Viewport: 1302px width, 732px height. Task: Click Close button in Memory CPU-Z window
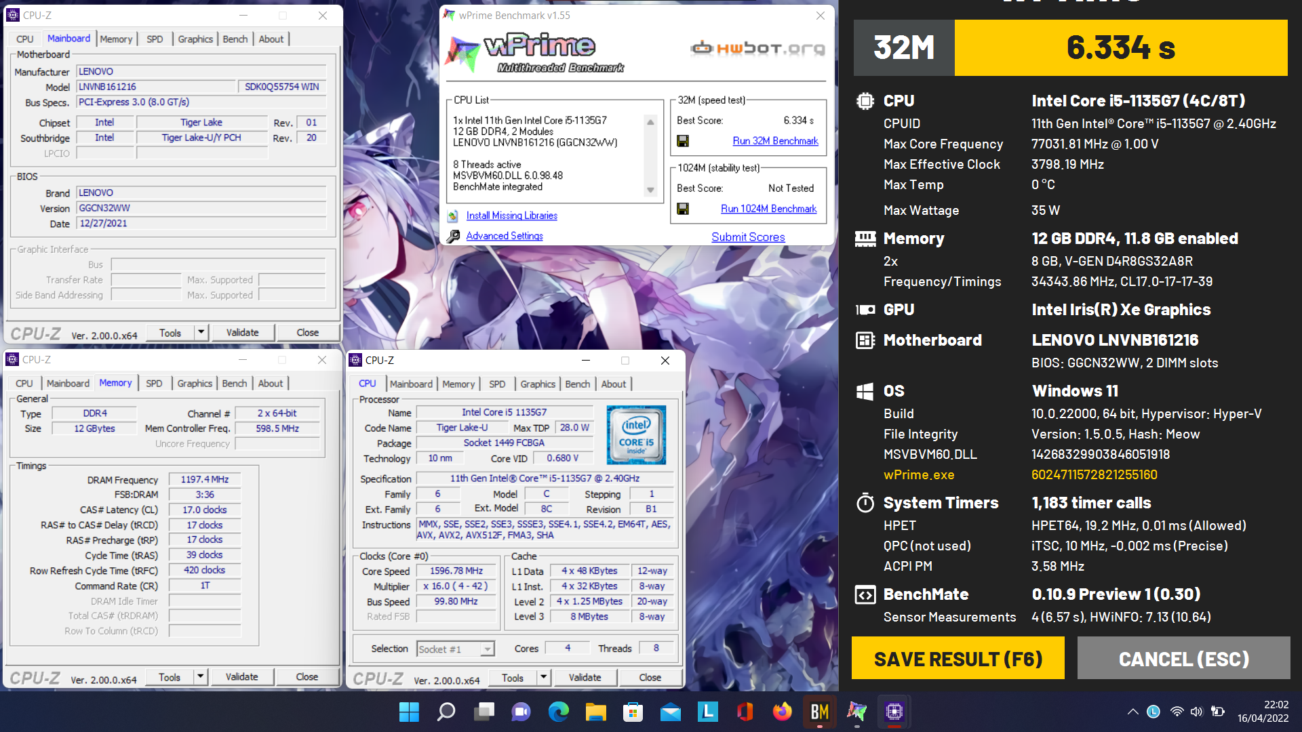(307, 676)
